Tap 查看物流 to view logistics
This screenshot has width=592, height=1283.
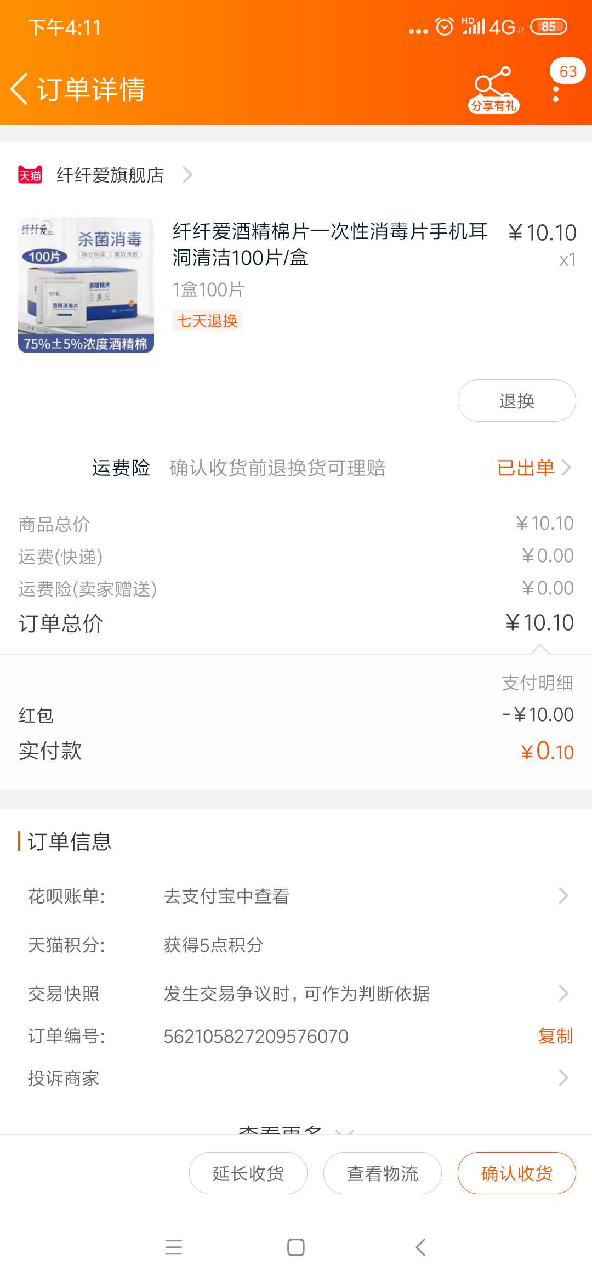pos(383,1173)
